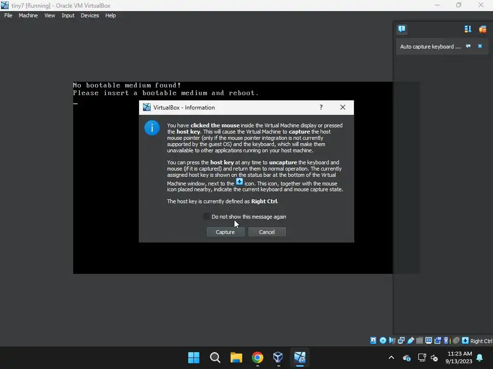The width and height of the screenshot is (493, 369).
Task: Open the Input menu
Action: click(68, 15)
